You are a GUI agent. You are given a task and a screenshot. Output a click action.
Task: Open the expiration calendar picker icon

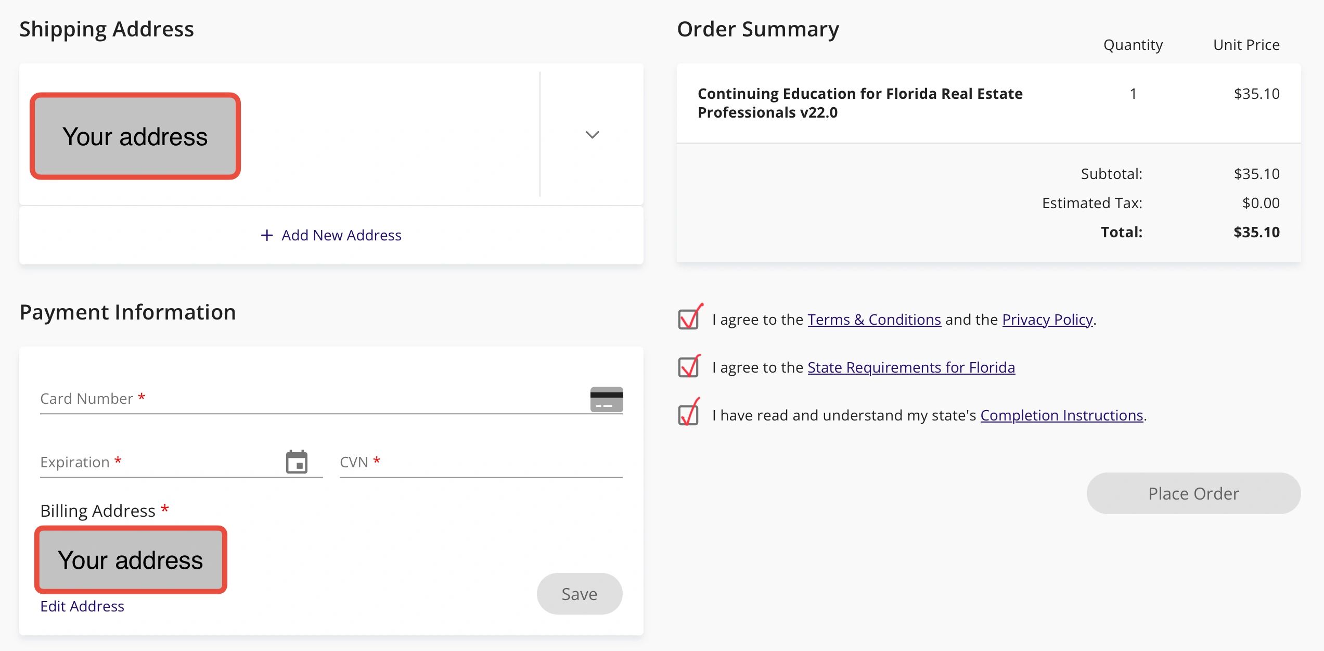click(x=297, y=462)
